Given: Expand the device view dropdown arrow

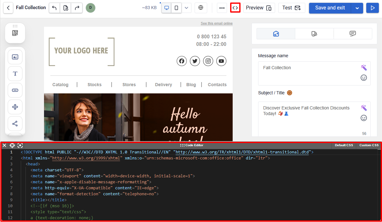Looking at the screenshot, I should (x=186, y=8).
